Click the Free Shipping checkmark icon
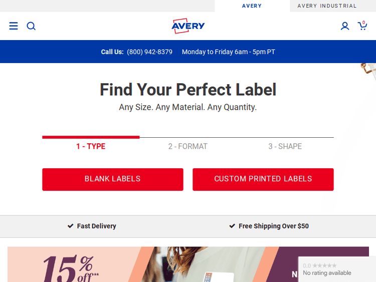 [232, 226]
